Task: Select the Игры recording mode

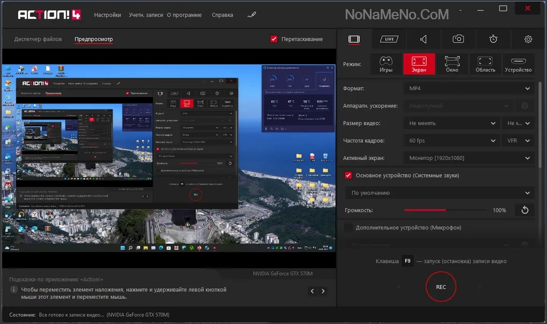Action: click(x=385, y=64)
